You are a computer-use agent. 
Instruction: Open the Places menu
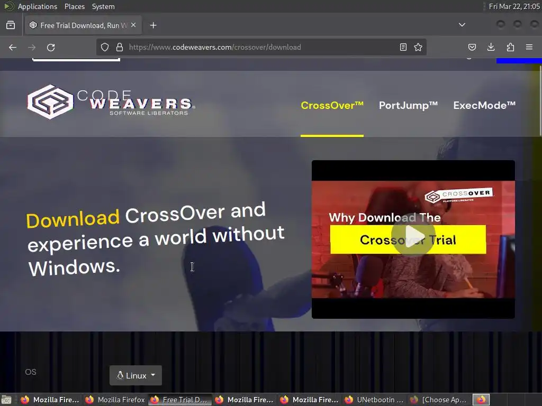[x=74, y=6]
